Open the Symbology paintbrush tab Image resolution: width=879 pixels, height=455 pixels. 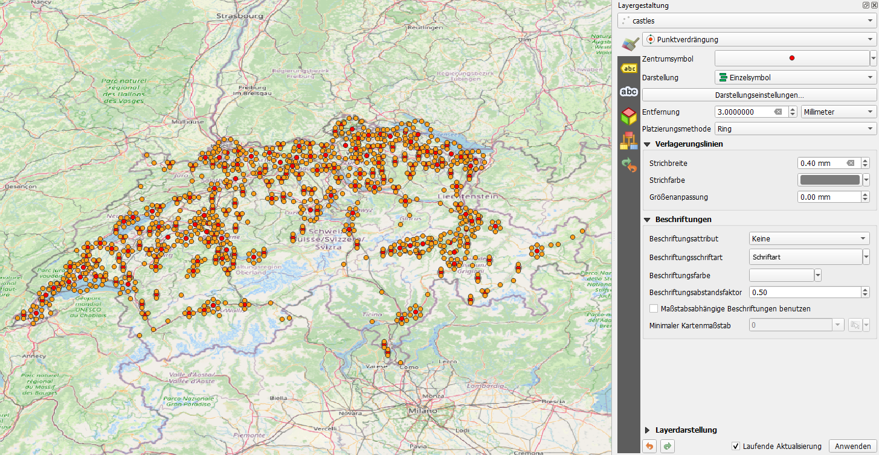click(x=629, y=44)
